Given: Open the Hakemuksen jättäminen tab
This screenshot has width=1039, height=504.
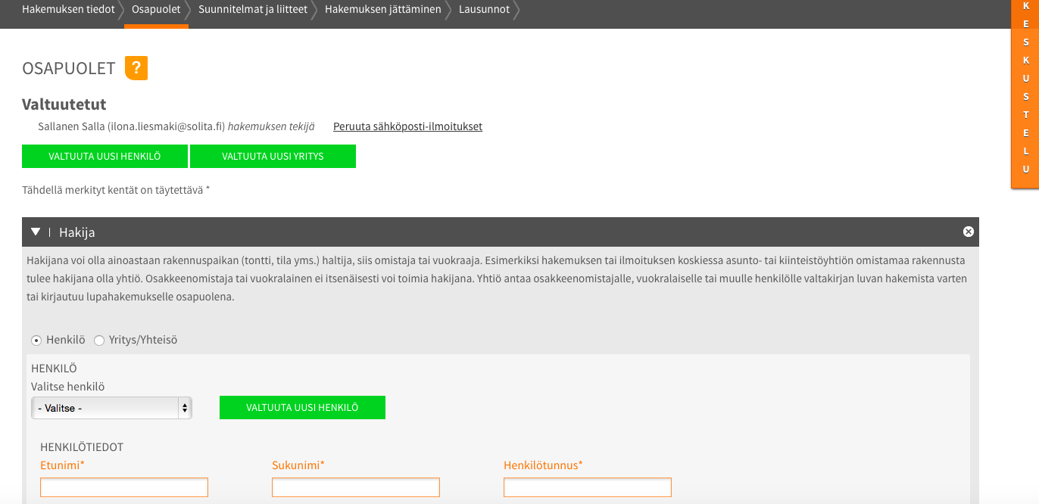Looking at the screenshot, I should pos(382,10).
